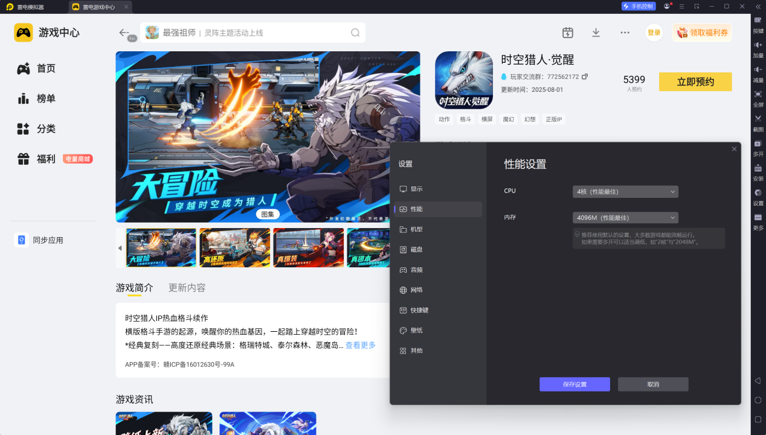766x435 pixels.
Task: Click the 取消 cancel button
Action: [x=653, y=384]
